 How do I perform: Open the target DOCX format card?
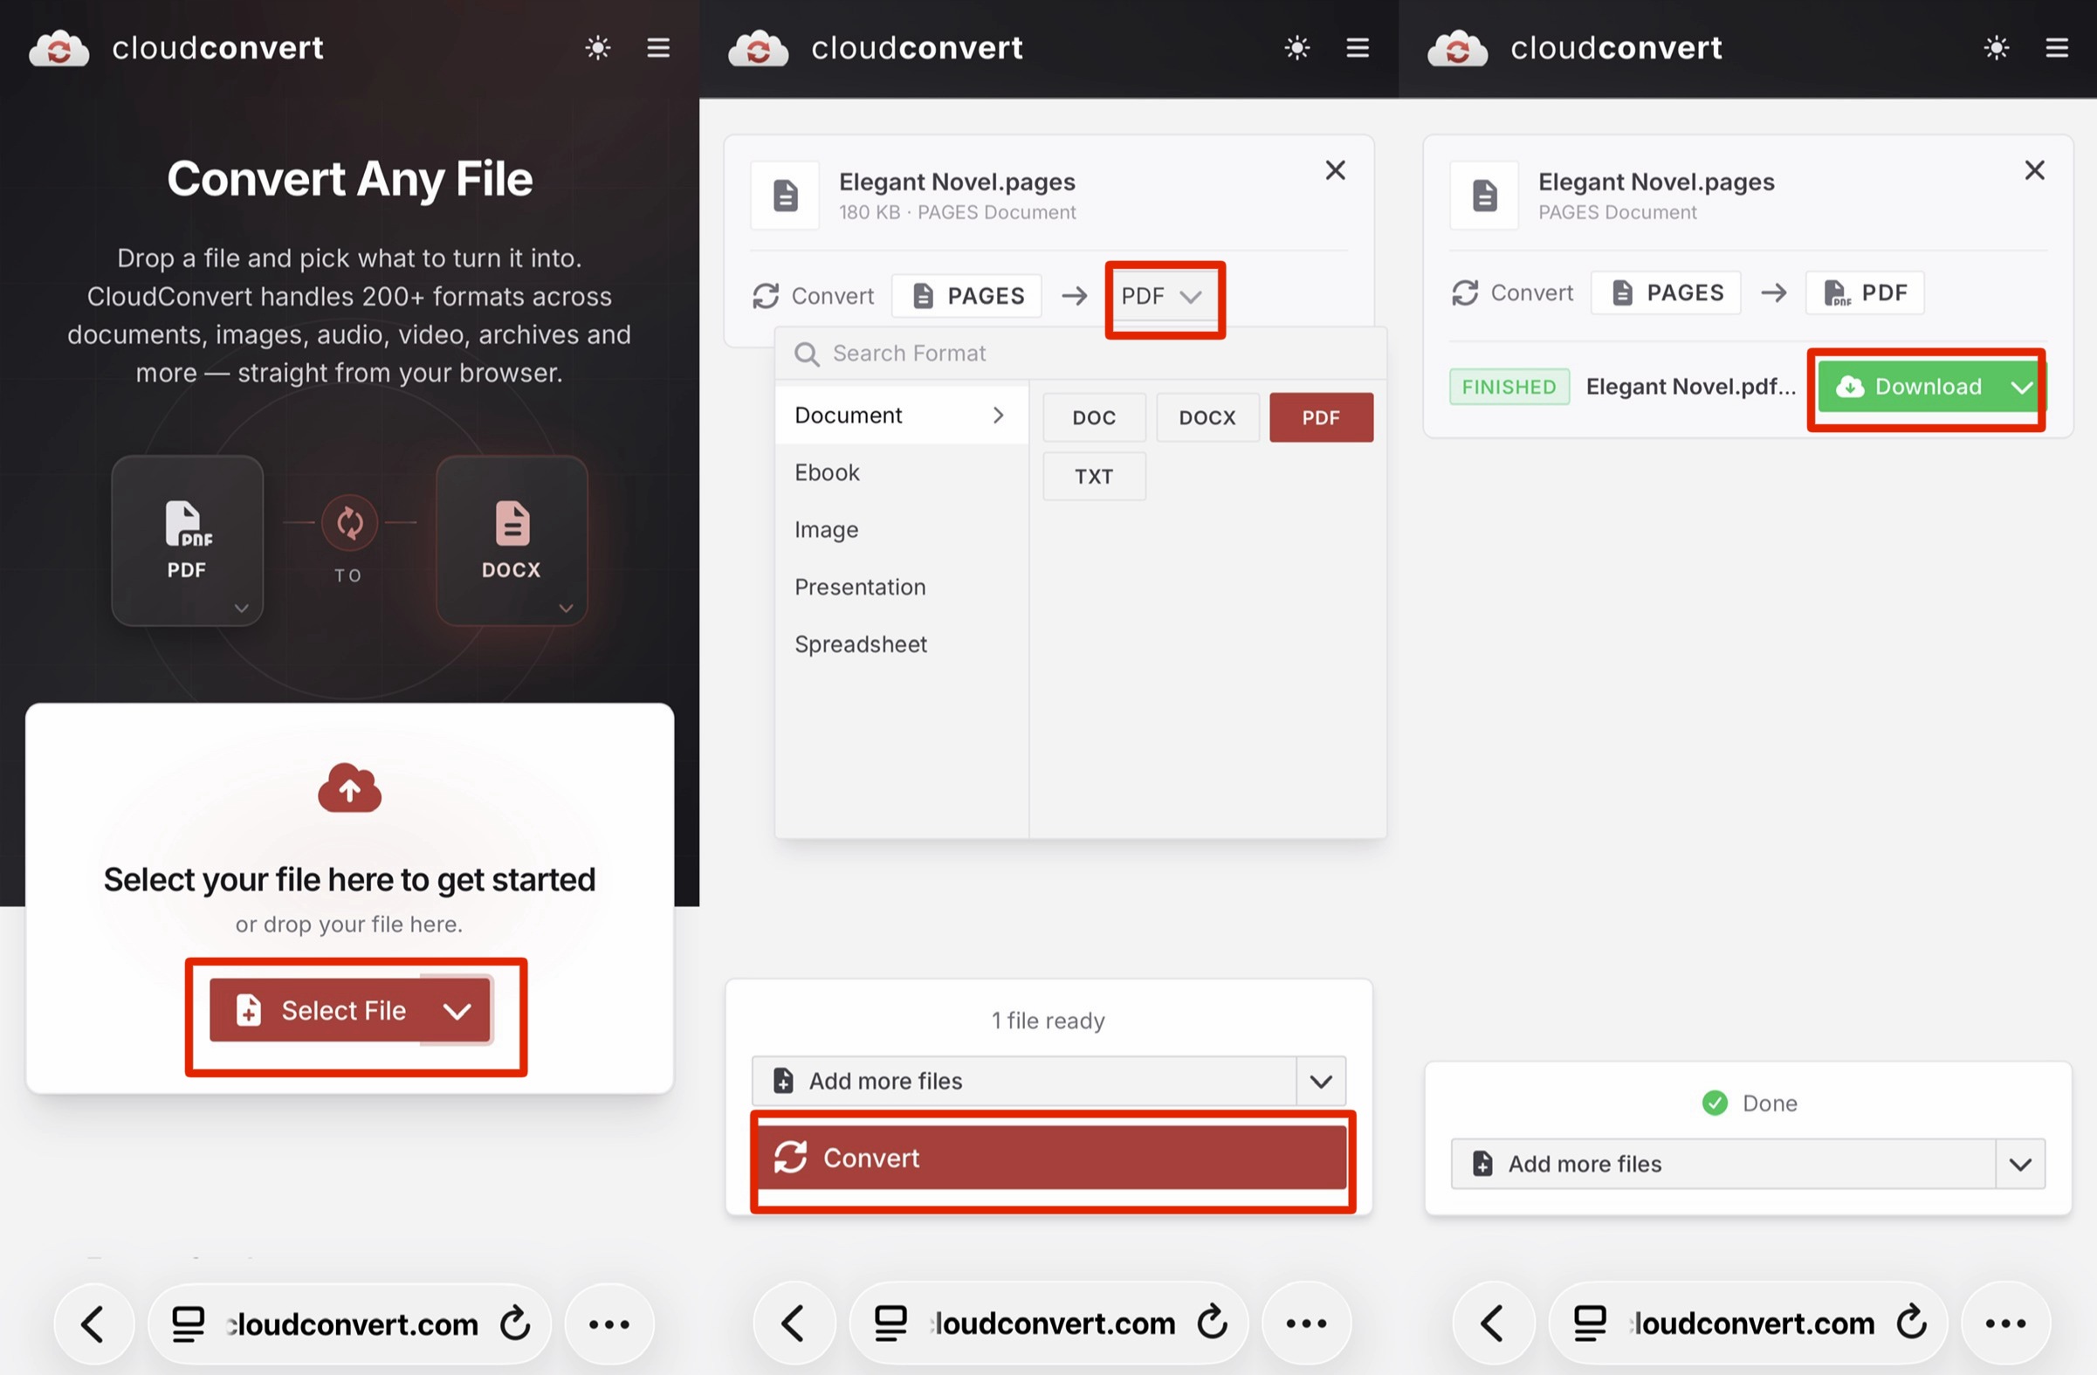512,540
